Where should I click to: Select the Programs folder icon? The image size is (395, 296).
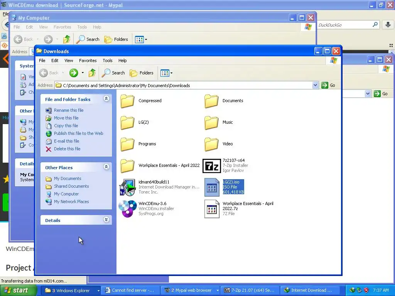point(127,144)
